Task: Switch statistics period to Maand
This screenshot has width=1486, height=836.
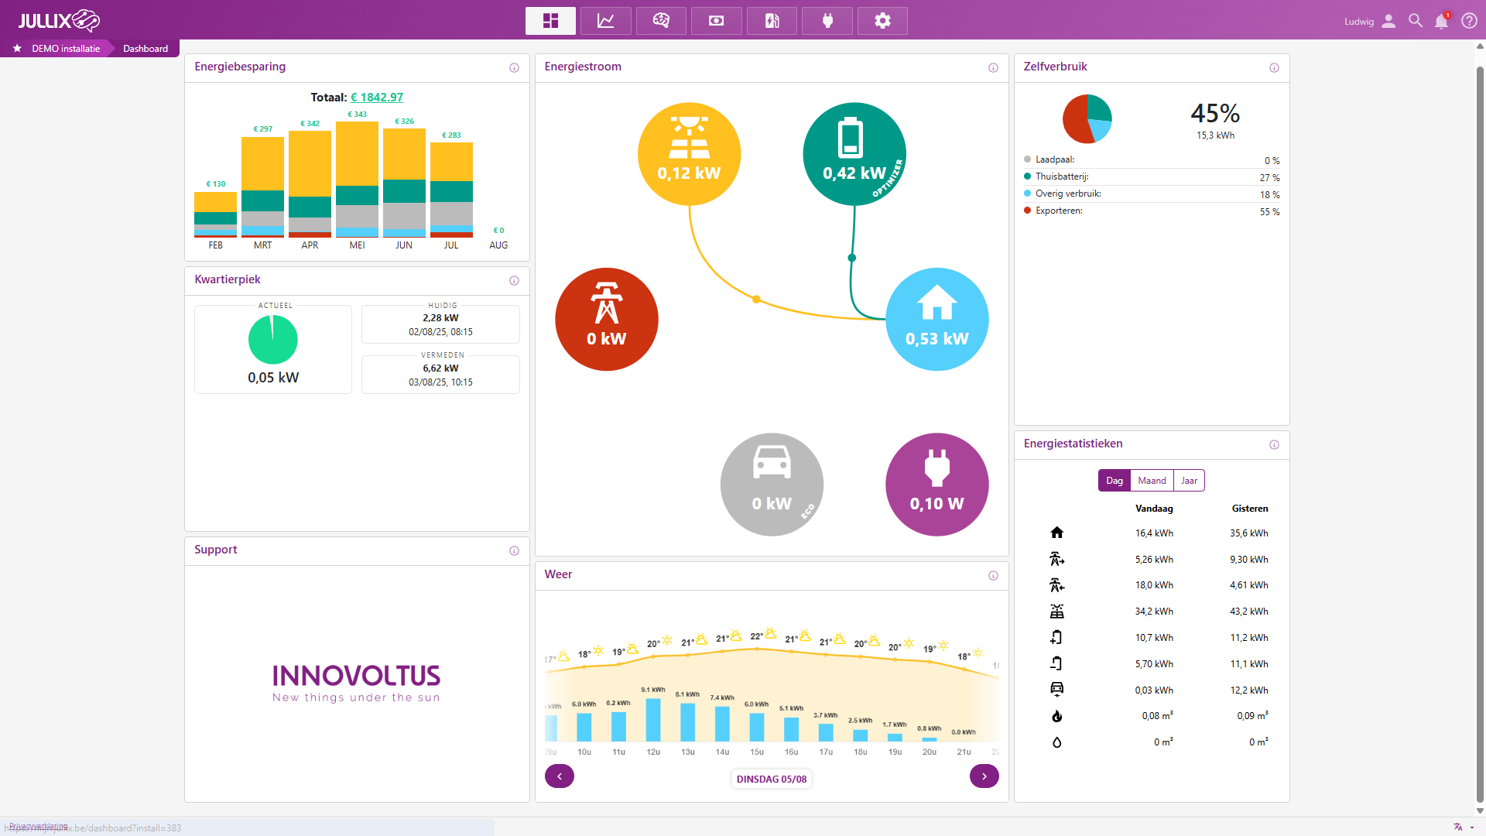Action: (1152, 481)
